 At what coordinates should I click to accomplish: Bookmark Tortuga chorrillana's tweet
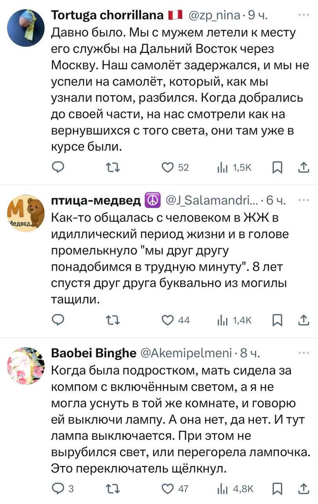click(x=276, y=167)
